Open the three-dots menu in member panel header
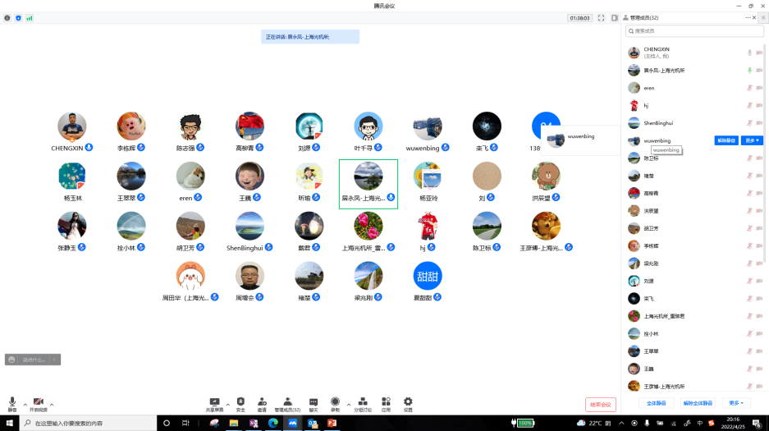 click(x=748, y=17)
